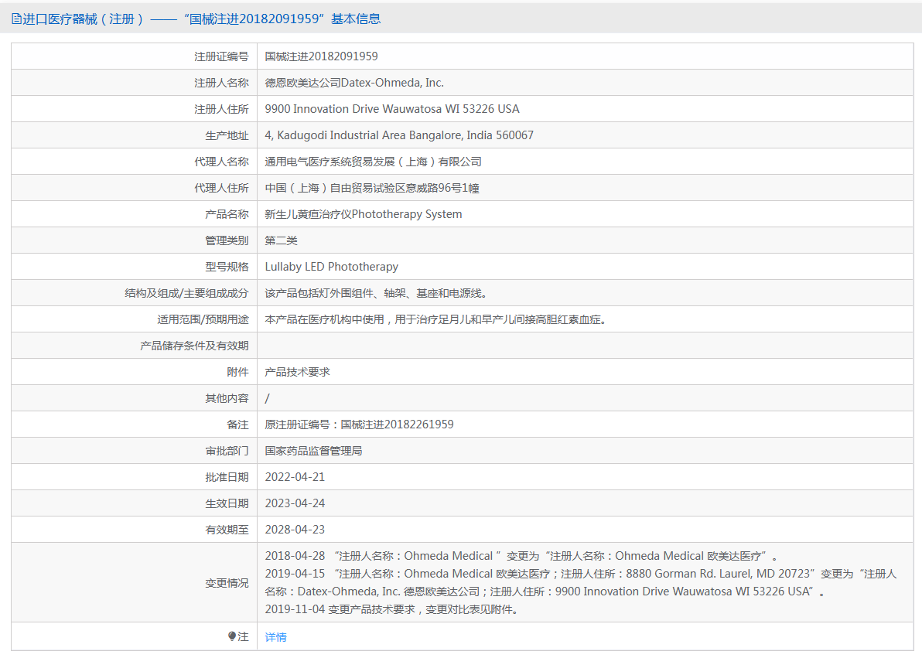Image resolution: width=922 pixels, height=658 pixels.
Task: Click the 中国（上海）自由贸易试验区意威路96号1幢 value
Action: (x=372, y=188)
